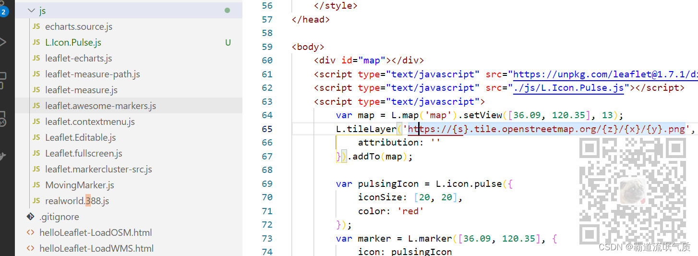Click the git icon beside .gitignore
The image size is (698, 256).
click(30, 217)
